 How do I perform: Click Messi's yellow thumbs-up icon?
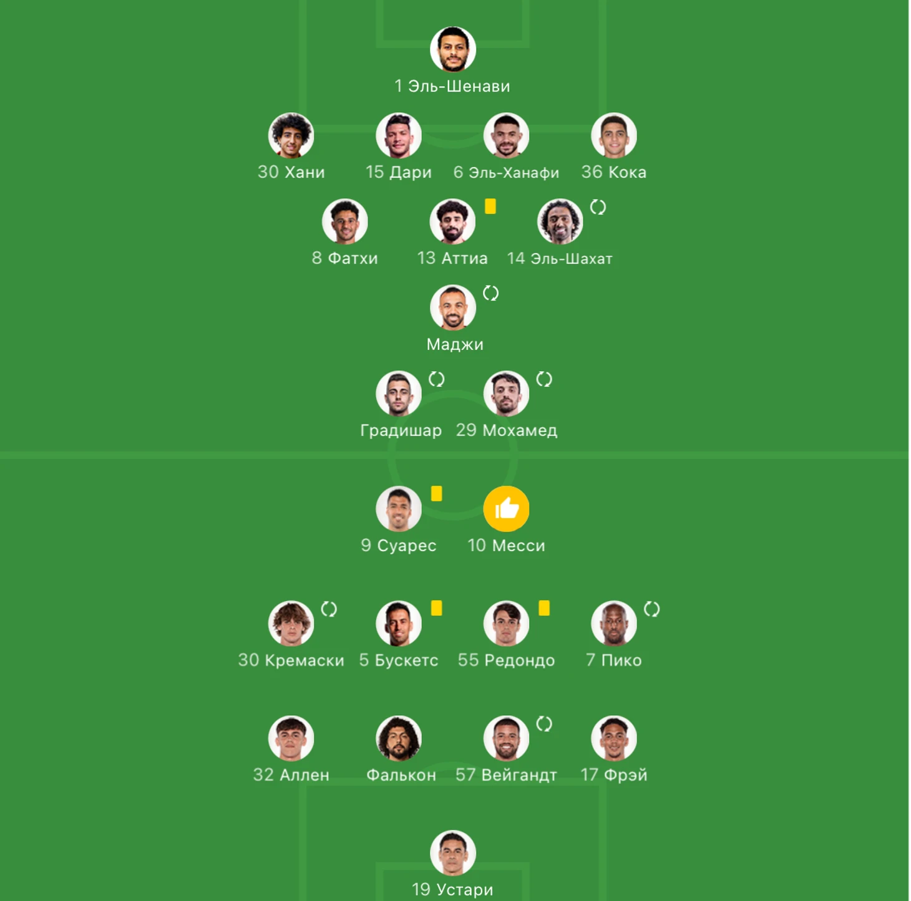pos(506,509)
